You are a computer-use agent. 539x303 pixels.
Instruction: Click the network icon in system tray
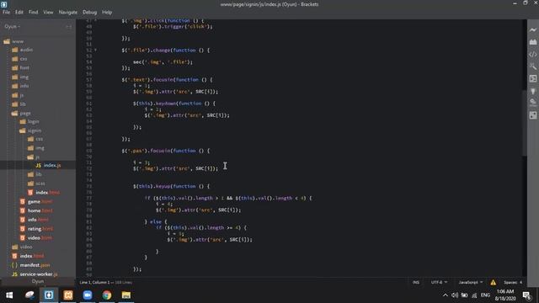[474, 295]
